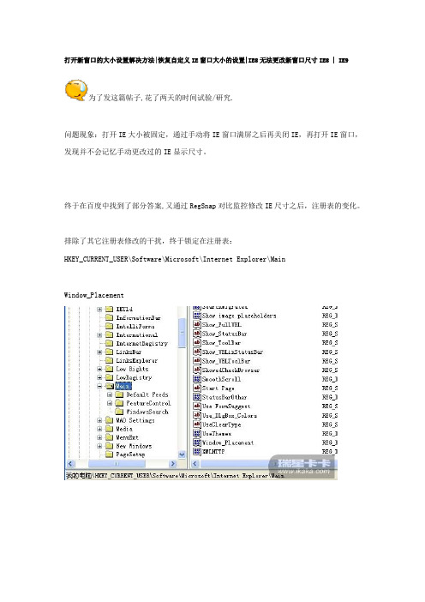The width and height of the screenshot is (425, 602).
Task: Click the binary icon of StatusBarOther
Action: (197, 397)
